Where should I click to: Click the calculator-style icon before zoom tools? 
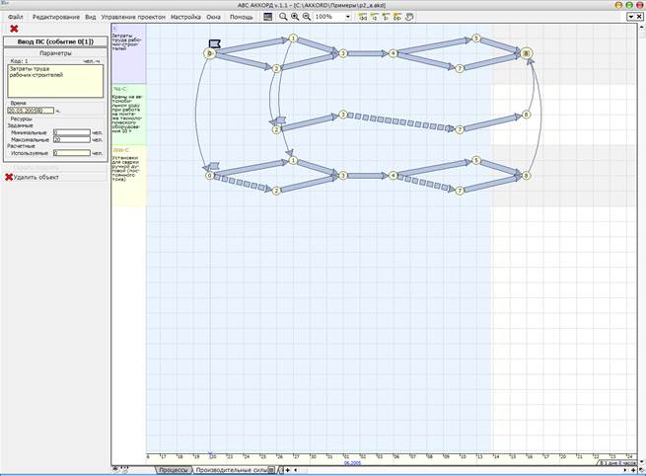tap(268, 17)
